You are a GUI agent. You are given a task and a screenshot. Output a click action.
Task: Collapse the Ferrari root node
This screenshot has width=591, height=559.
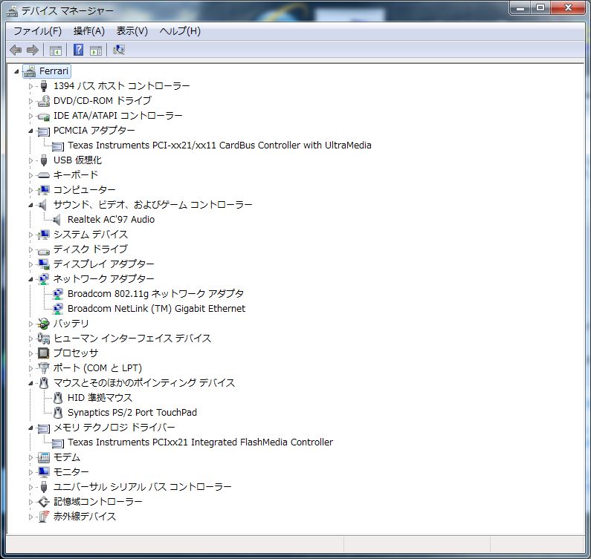16,71
